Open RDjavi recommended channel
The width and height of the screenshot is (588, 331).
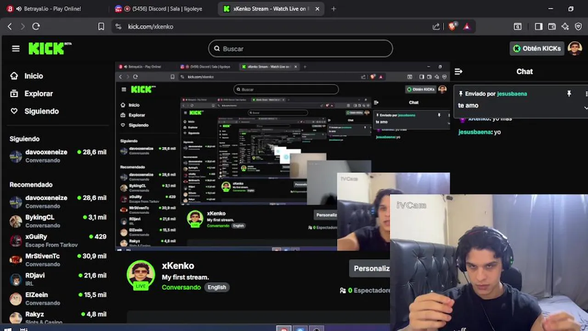point(58,279)
